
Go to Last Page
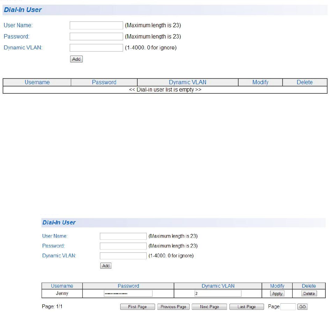pos(247,307)
